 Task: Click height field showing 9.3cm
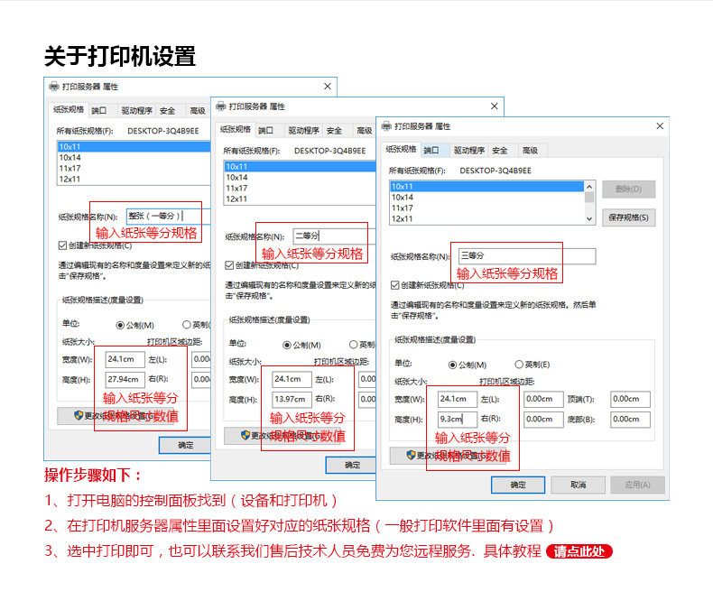[x=457, y=419]
